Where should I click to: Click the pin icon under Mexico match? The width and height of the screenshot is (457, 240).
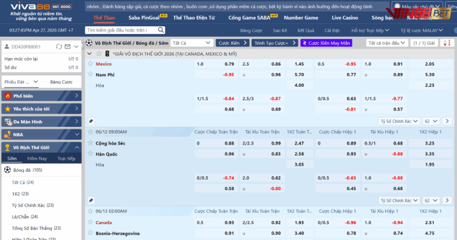(x=91, y=121)
